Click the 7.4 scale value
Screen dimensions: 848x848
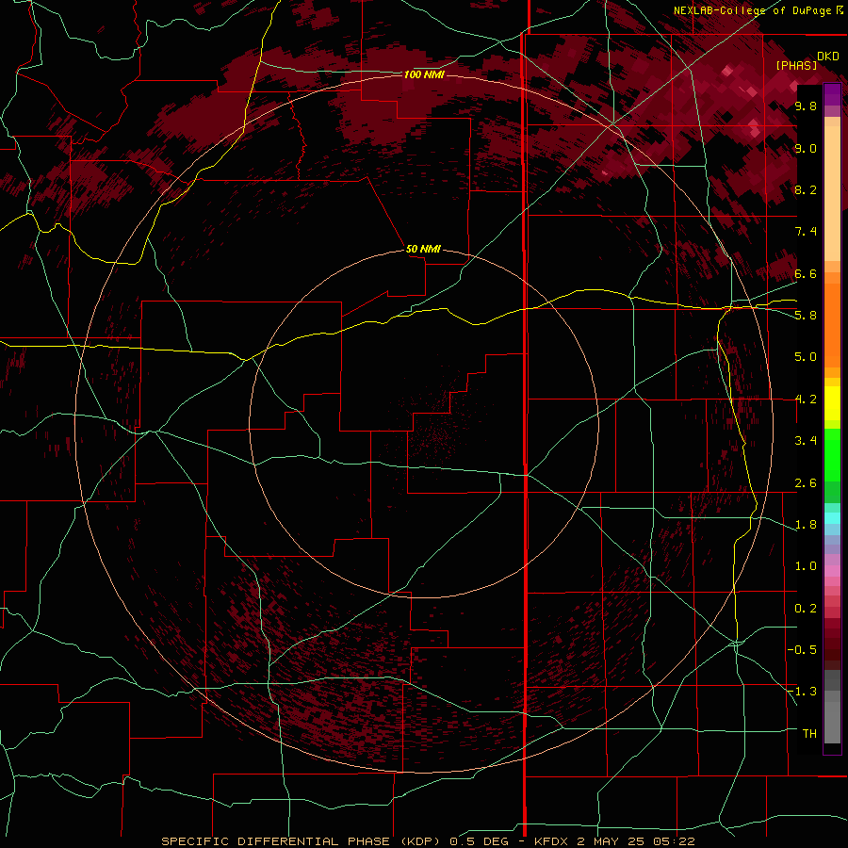tap(806, 232)
